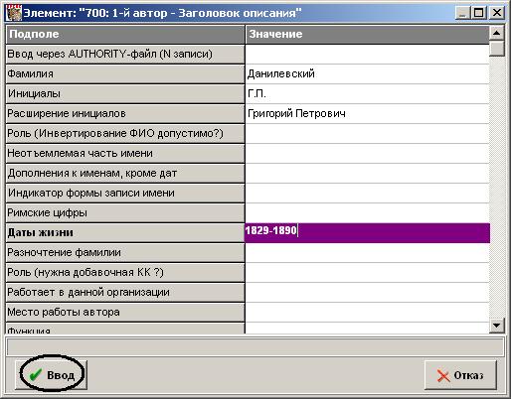Select the Фамилия value field
Viewport: 511px width, 399px height.
(x=367, y=73)
